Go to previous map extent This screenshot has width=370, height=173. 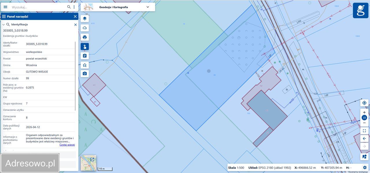364,139
